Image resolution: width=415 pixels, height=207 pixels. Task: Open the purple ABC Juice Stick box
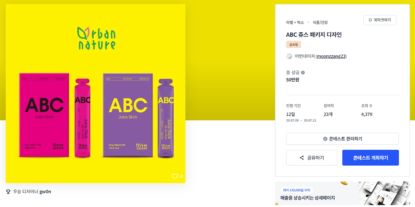pos(128,115)
